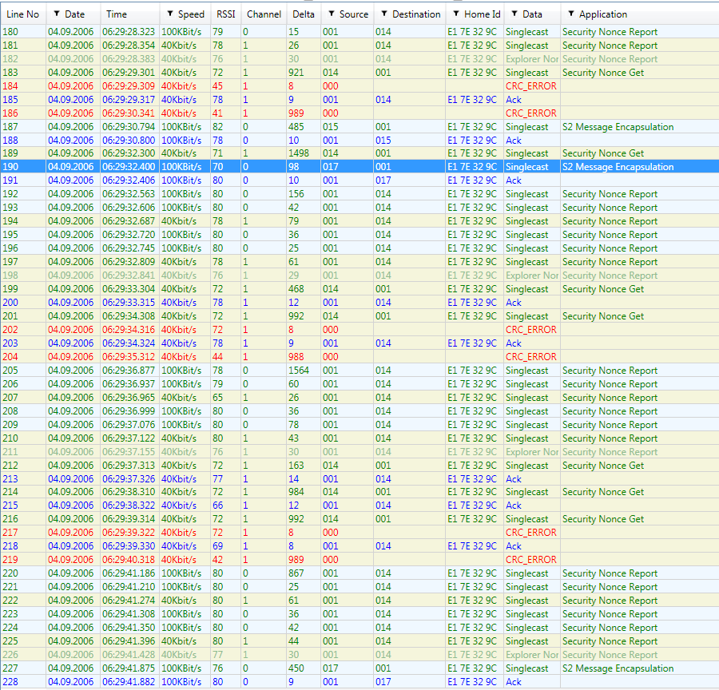Open the Destination column filter icon
The width and height of the screenshot is (719, 690).
click(384, 14)
